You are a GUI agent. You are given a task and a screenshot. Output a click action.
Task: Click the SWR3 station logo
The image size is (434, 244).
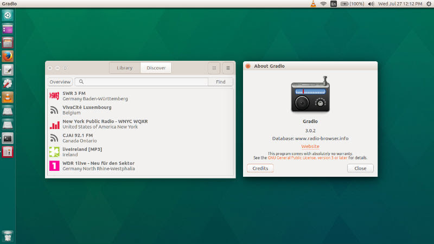(54, 96)
